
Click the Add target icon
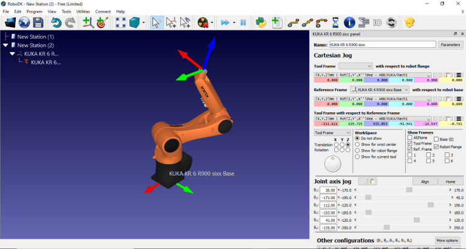coord(101,22)
